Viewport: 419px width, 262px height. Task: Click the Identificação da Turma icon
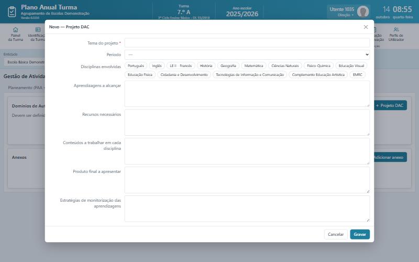point(38,30)
